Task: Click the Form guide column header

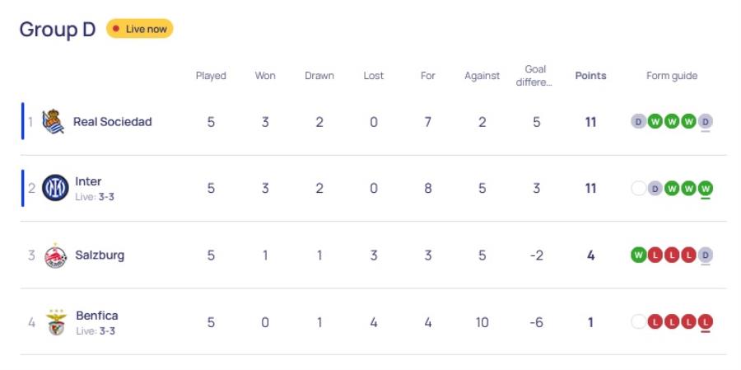Action: click(672, 76)
